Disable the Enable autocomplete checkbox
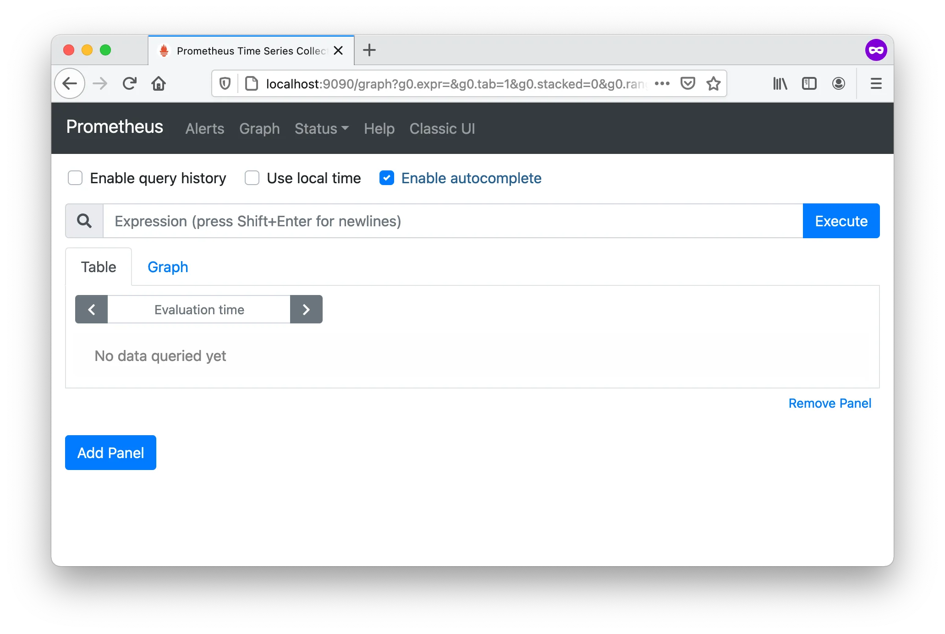The width and height of the screenshot is (945, 634). point(387,178)
